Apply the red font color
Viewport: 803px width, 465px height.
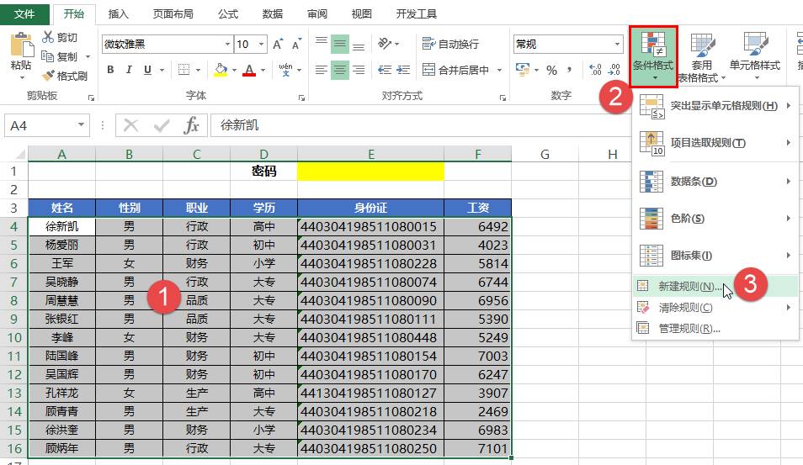tap(249, 70)
